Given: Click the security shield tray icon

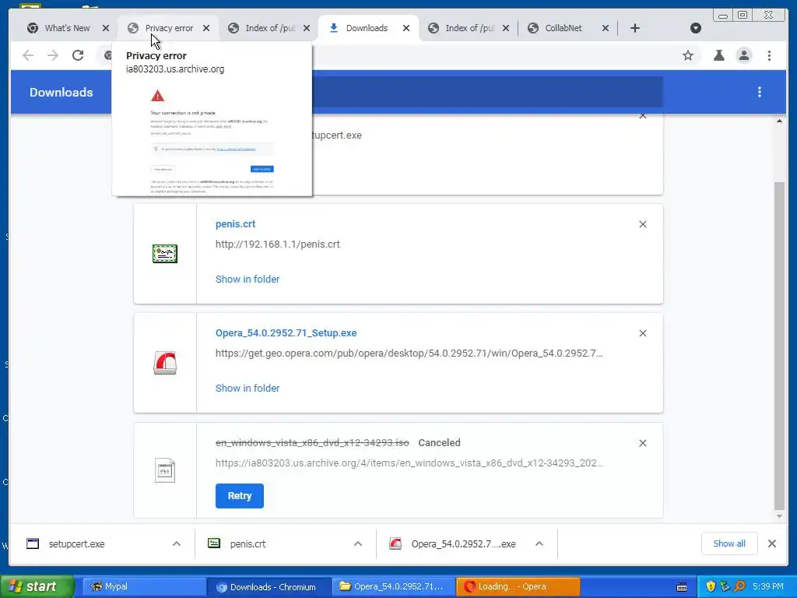Looking at the screenshot, I should [x=711, y=586].
